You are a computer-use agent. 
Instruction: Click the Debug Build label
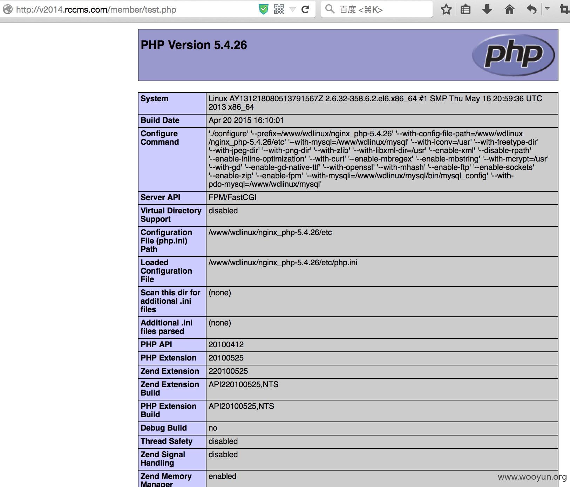tap(164, 428)
